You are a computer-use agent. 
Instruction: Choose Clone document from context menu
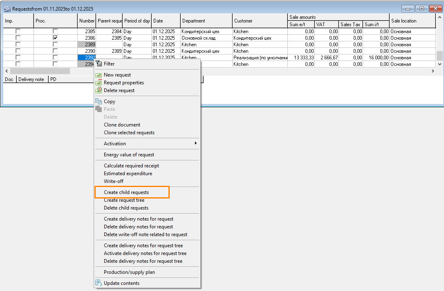point(122,125)
